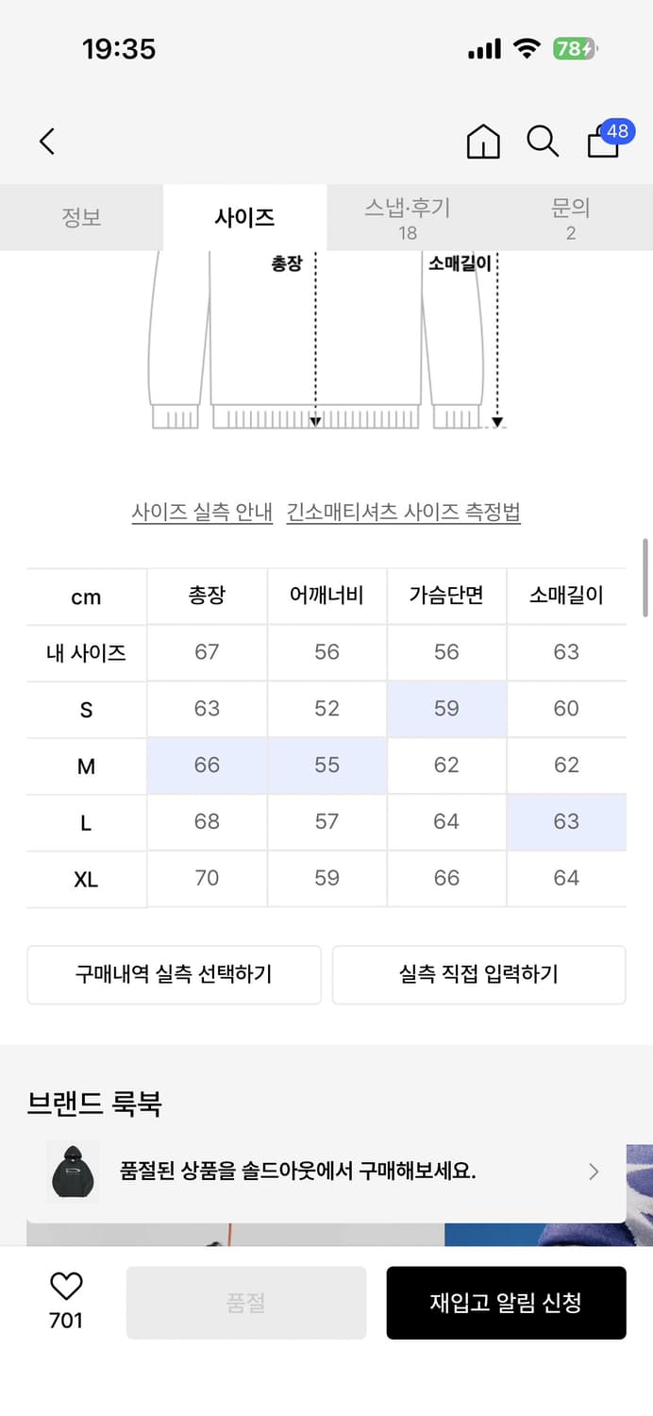Expand the 솔드아웃 purchase banner chevron
Image resolution: width=653 pixels, height=1416 pixels.
pos(594,1172)
